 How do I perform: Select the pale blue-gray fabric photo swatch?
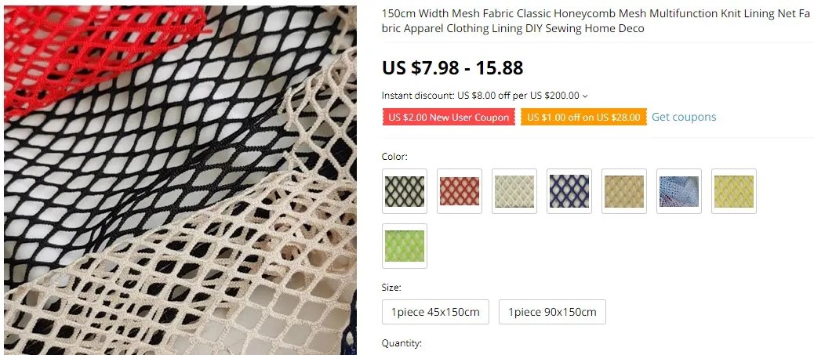tap(679, 191)
